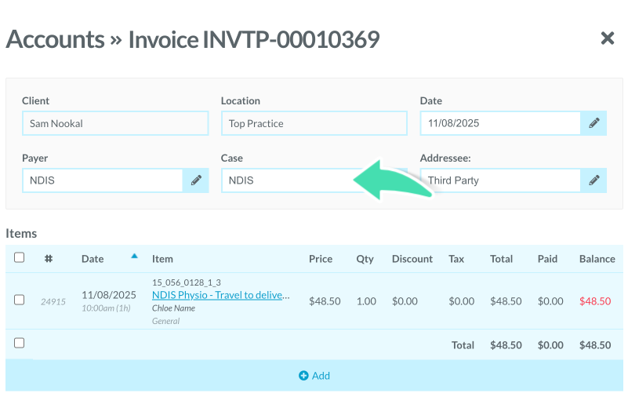The image size is (628, 397).
Task: Click the Qty column header
Action: tap(365, 259)
